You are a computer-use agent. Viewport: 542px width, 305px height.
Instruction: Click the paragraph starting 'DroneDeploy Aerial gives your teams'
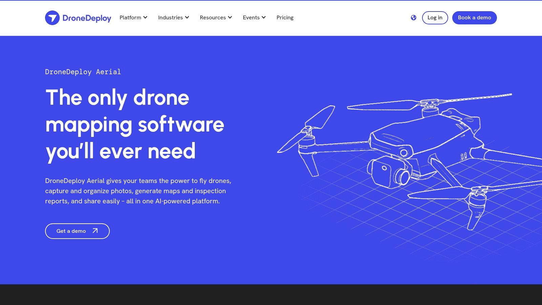pyautogui.click(x=138, y=191)
